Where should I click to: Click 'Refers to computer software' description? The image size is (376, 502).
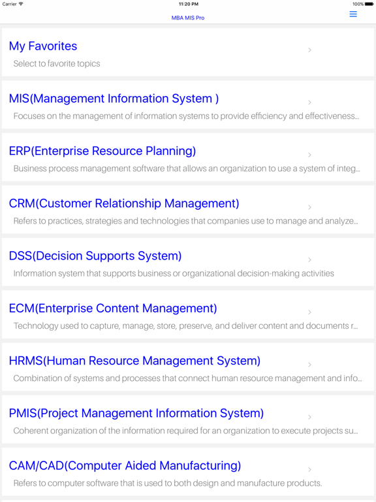168,484
